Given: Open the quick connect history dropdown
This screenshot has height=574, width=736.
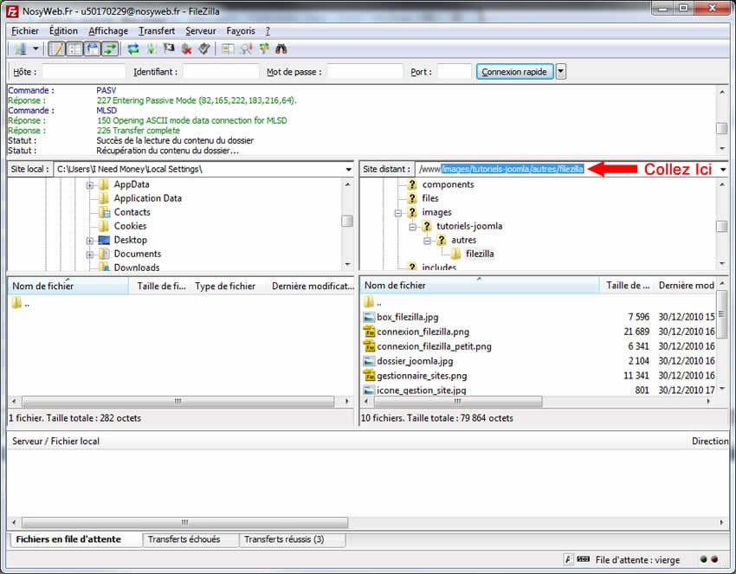Looking at the screenshot, I should (x=561, y=71).
